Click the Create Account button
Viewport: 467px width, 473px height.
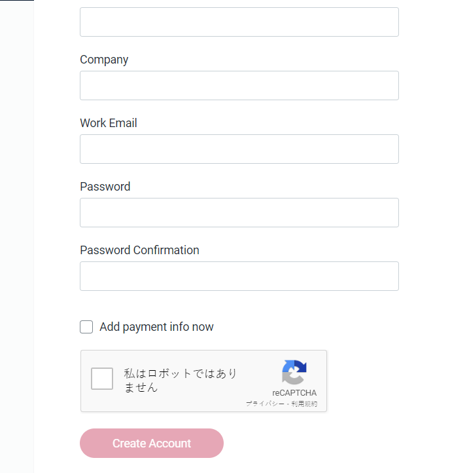click(x=152, y=444)
